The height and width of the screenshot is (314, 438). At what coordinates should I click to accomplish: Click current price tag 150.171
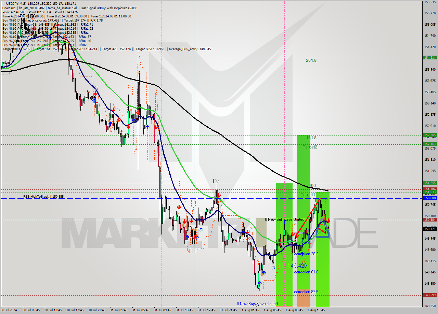click(430, 229)
